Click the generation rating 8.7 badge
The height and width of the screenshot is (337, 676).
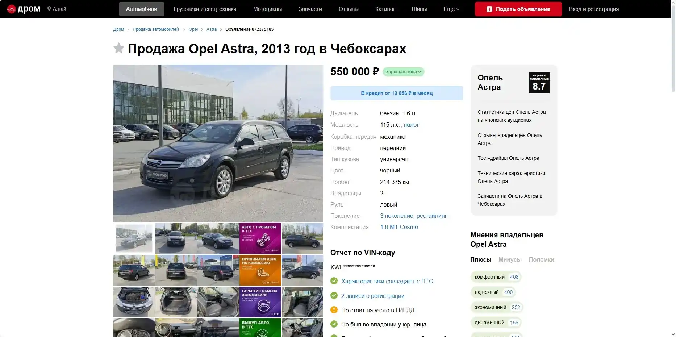tap(539, 83)
